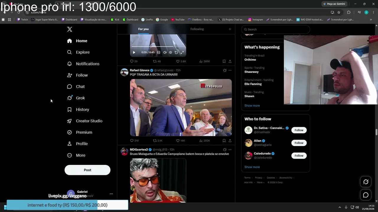Bookmark the top video post
Screen dimensions: 378x212
[224, 61]
